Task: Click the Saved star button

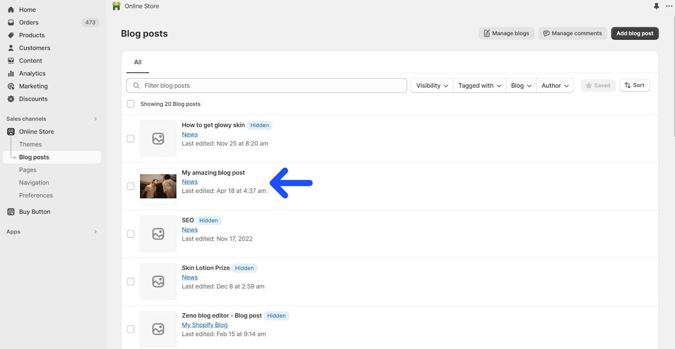Action: click(598, 85)
